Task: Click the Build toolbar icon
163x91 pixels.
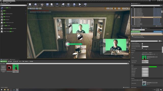Action: (74, 5)
